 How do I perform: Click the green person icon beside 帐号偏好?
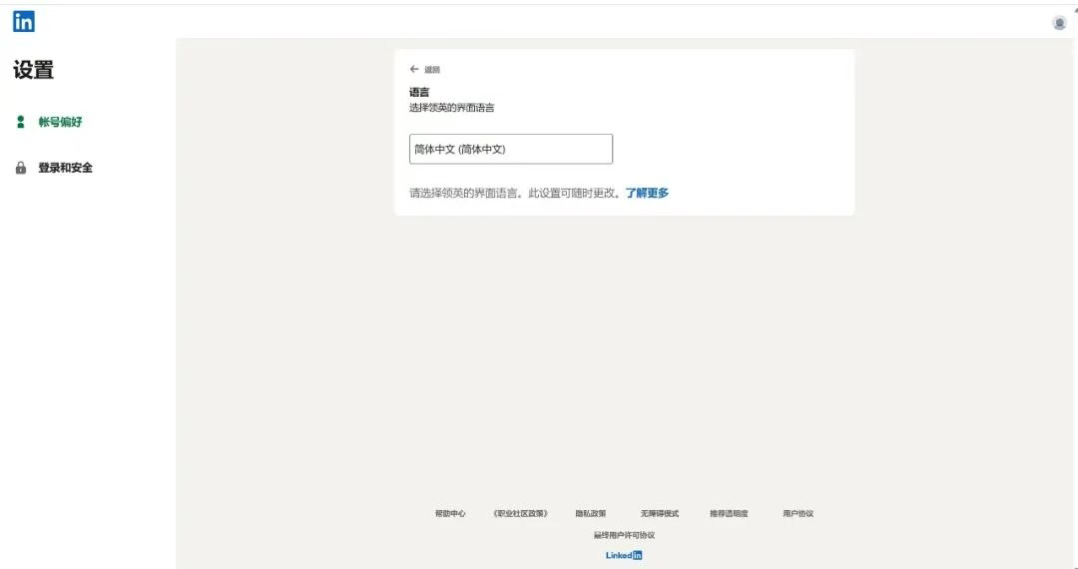pyautogui.click(x=21, y=122)
